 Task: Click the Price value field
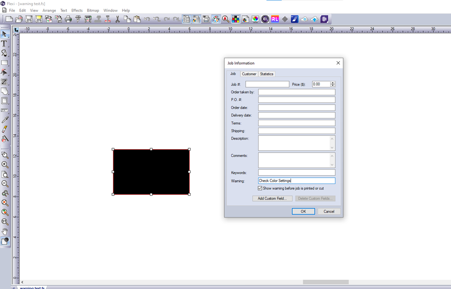pos(321,84)
